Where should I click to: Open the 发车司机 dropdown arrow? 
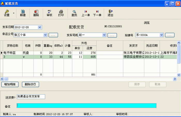point(104,35)
